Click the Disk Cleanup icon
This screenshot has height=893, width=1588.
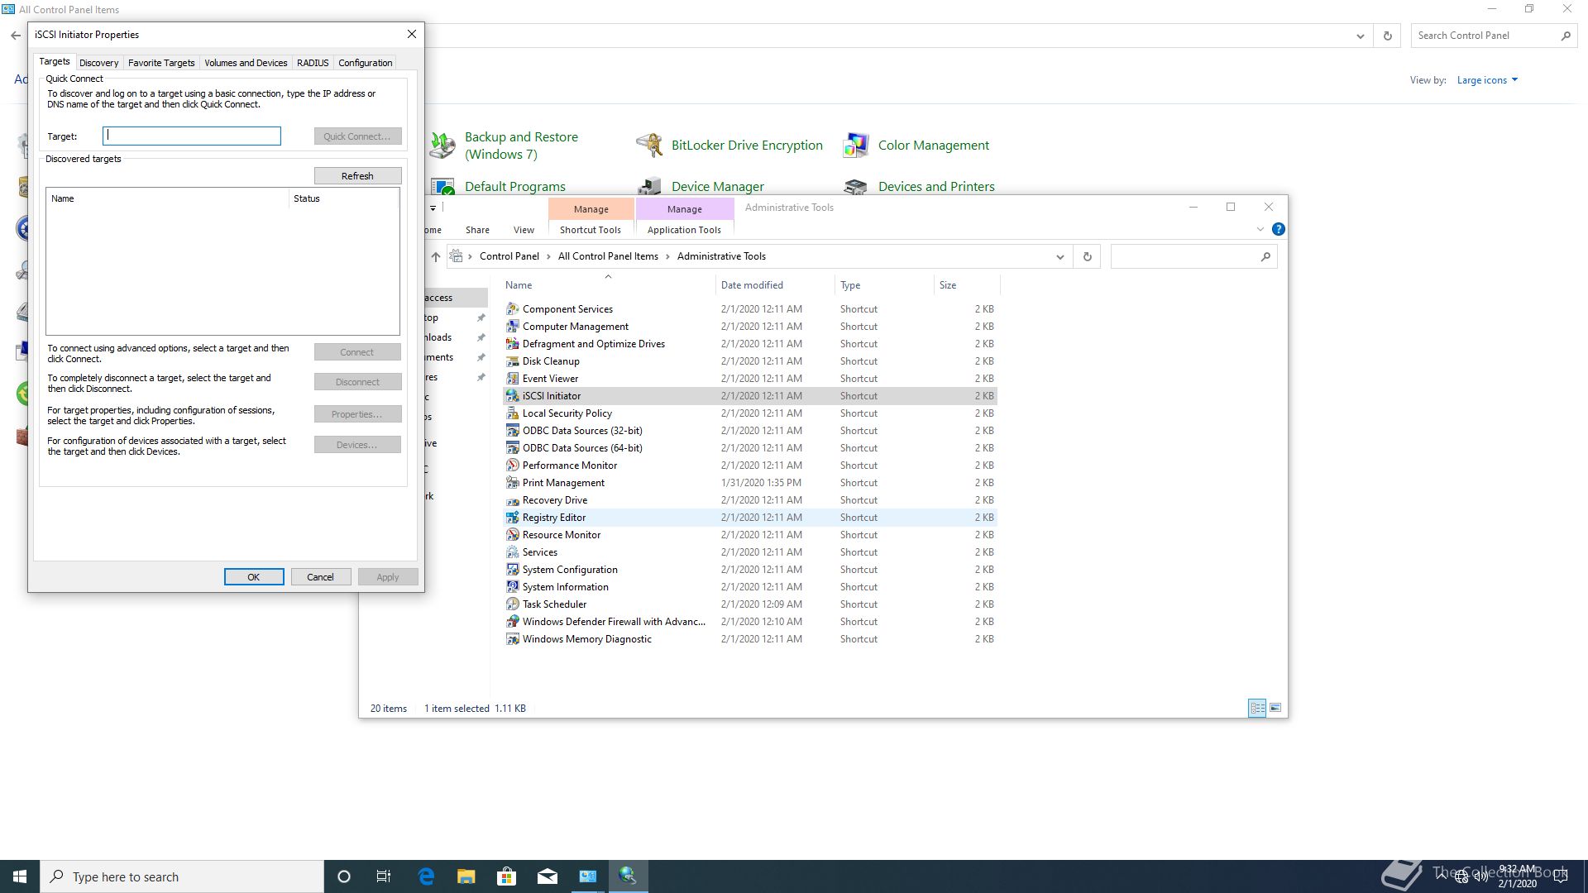tap(513, 361)
